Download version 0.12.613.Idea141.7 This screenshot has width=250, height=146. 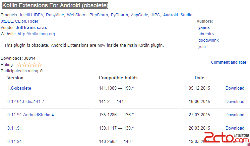tap(235, 101)
